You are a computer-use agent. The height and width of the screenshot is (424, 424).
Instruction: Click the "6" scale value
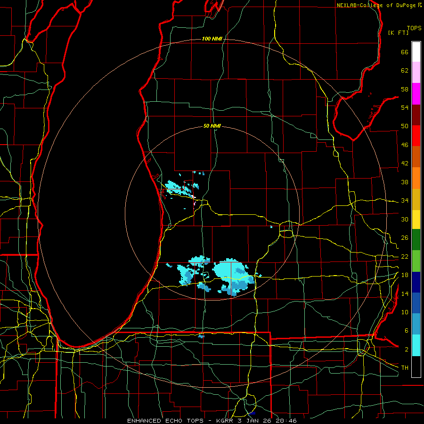point(406,331)
